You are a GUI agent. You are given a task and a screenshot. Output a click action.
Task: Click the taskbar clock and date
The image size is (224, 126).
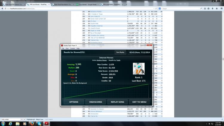point(218,124)
